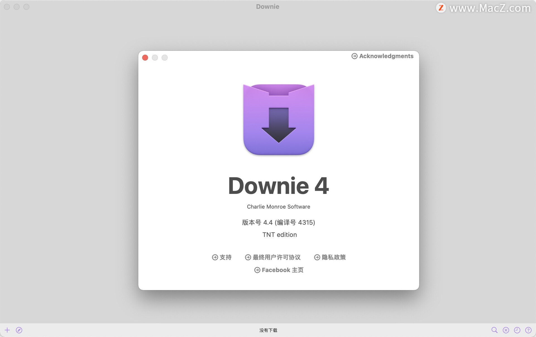The height and width of the screenshot is (337, 536).
Task: Open the 隐私政策 privacy policy link
Action: [330, 257]
